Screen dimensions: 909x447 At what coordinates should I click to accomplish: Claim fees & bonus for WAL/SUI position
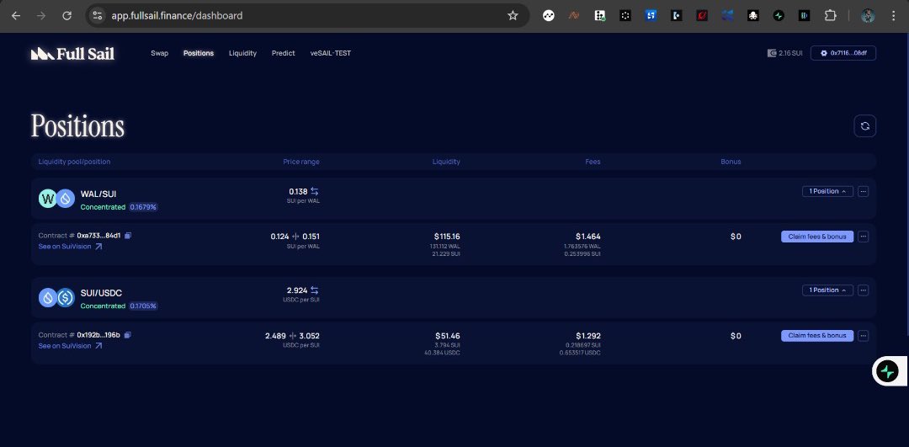point(816,237)
